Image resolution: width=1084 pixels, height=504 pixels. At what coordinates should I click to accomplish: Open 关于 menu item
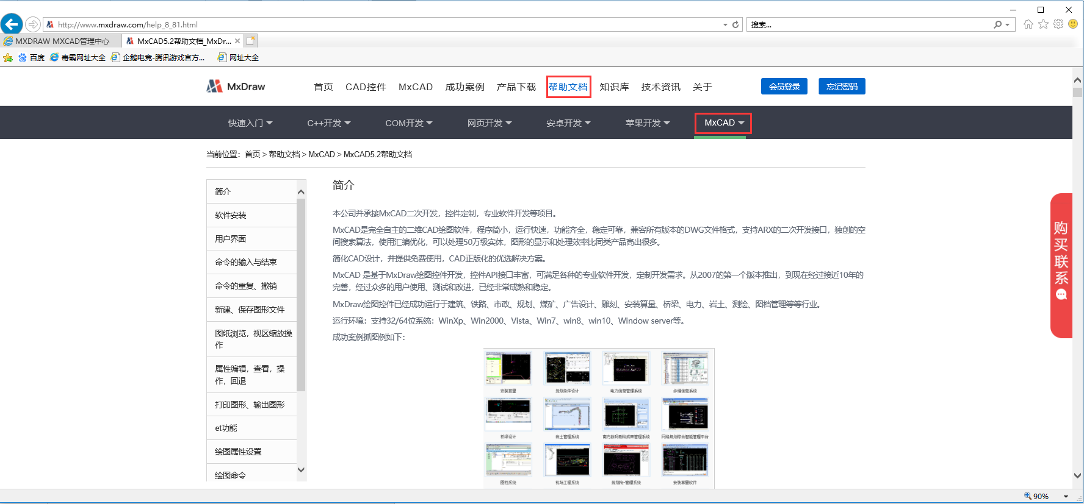pyautogui.click(x=703, y=87)
